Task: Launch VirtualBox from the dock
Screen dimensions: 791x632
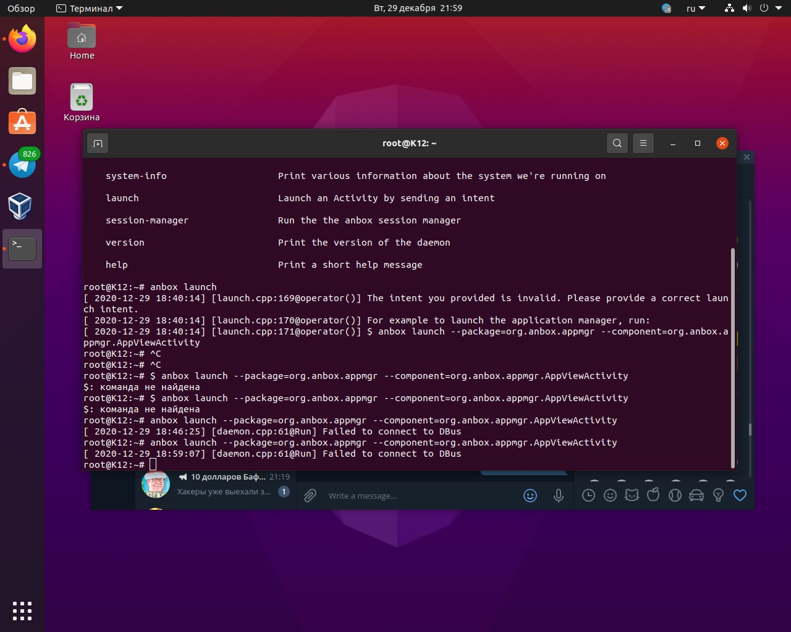Action: tap(20, 206)
